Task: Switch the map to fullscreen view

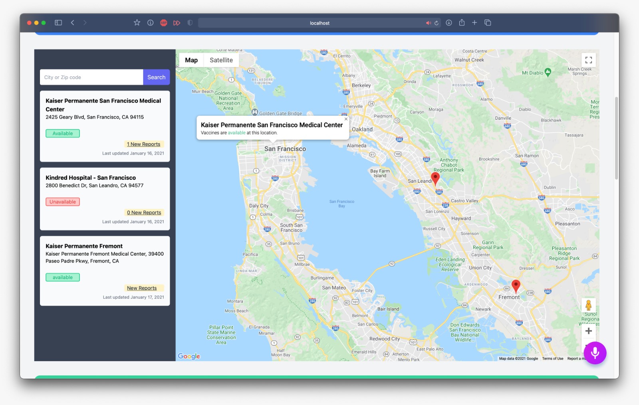Action: tap(589, 60)
